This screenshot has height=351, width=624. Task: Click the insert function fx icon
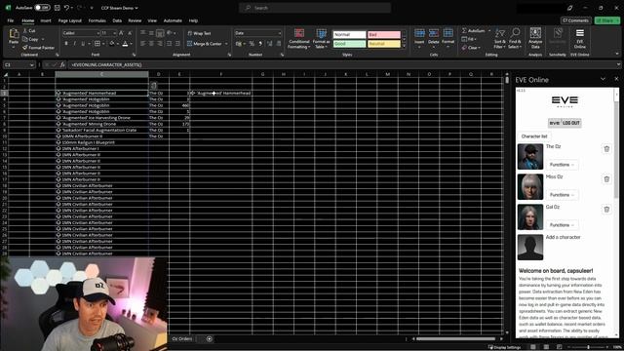coord(62,64)
